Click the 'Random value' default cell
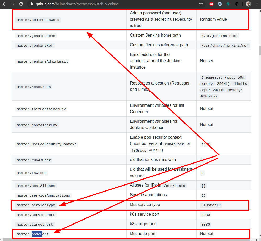The height and width of the screenshot is (241, 261). point(213,19)
